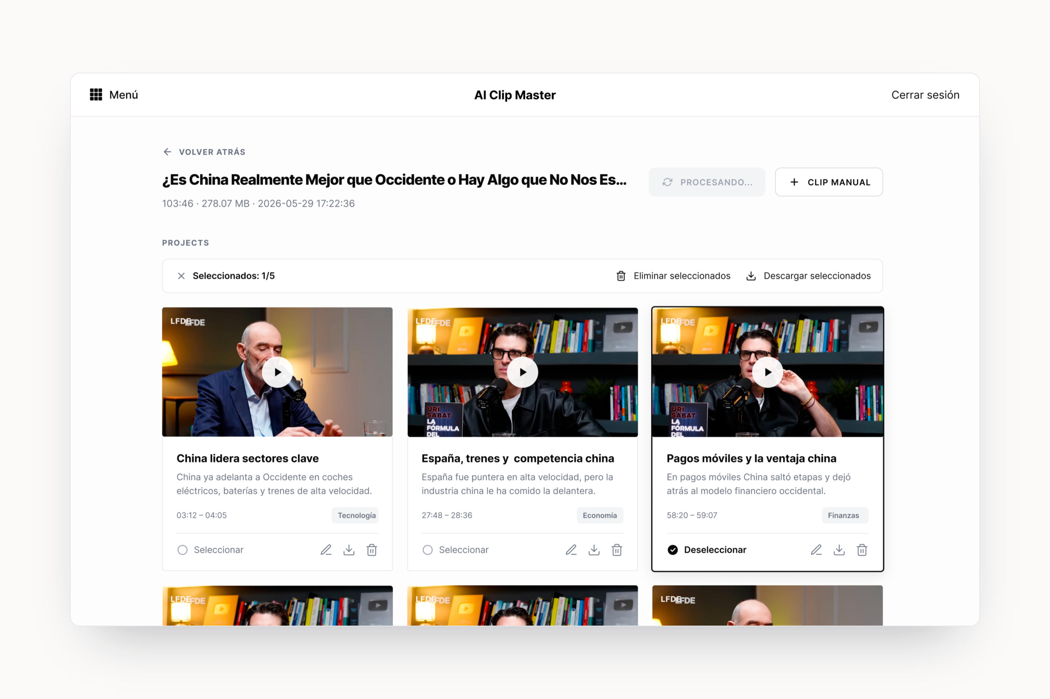Click the PROJECTS section label
Screen dimensions: 1050x699
185,243
